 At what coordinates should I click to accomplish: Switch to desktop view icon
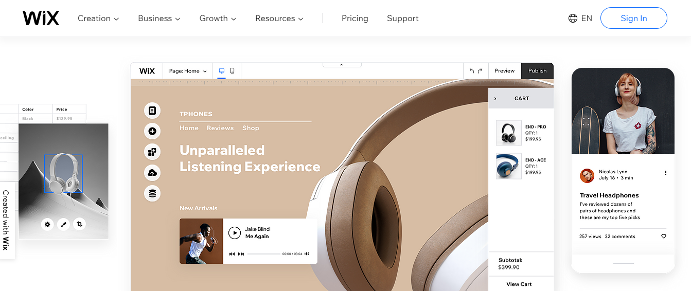pos(222,71)
